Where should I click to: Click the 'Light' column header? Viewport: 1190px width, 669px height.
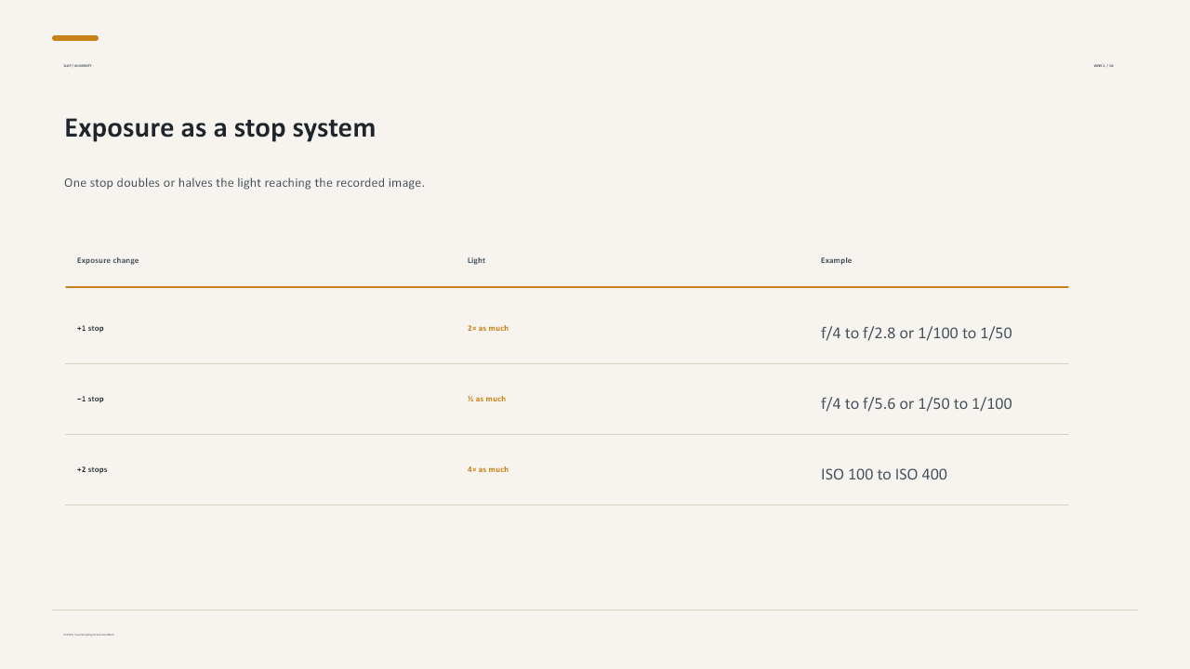click(x=476, y=260)
